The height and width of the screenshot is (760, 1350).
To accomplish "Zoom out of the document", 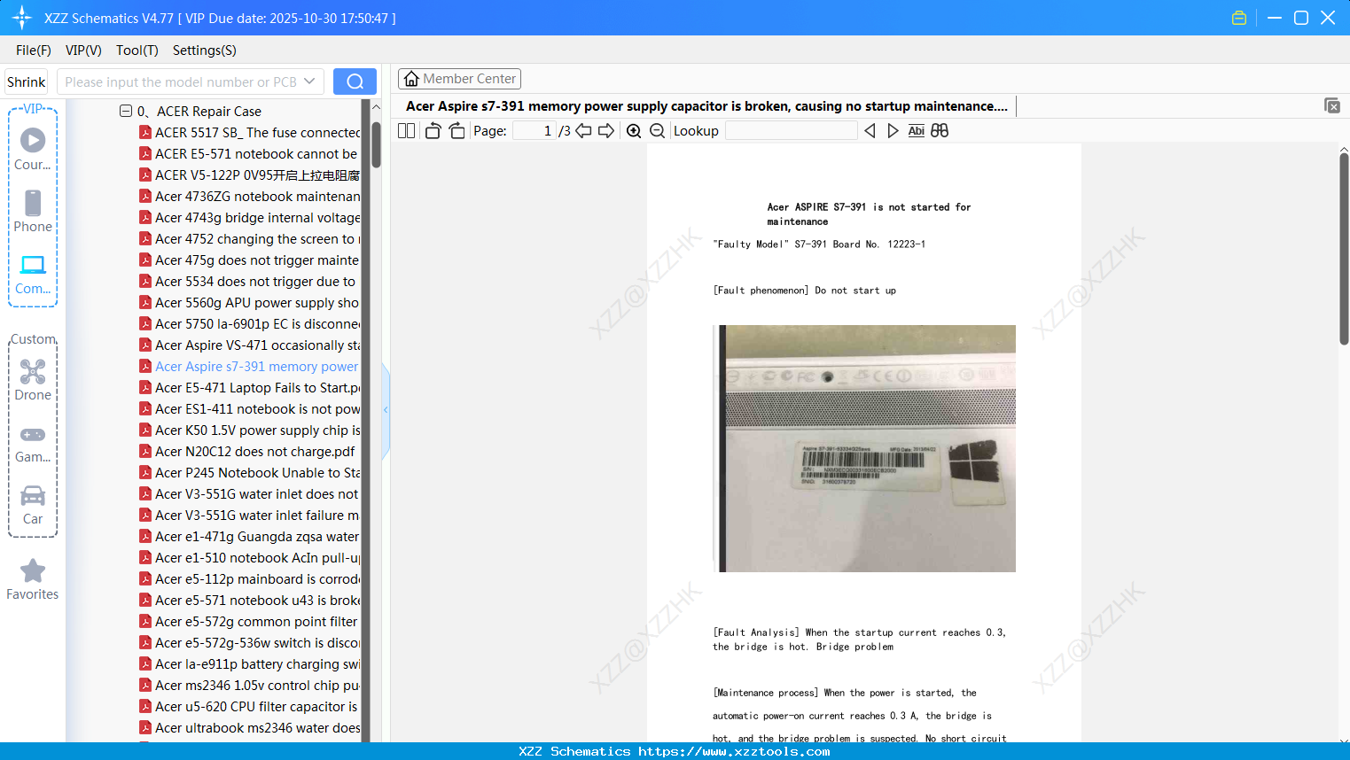I will click(x=657, y=131).
